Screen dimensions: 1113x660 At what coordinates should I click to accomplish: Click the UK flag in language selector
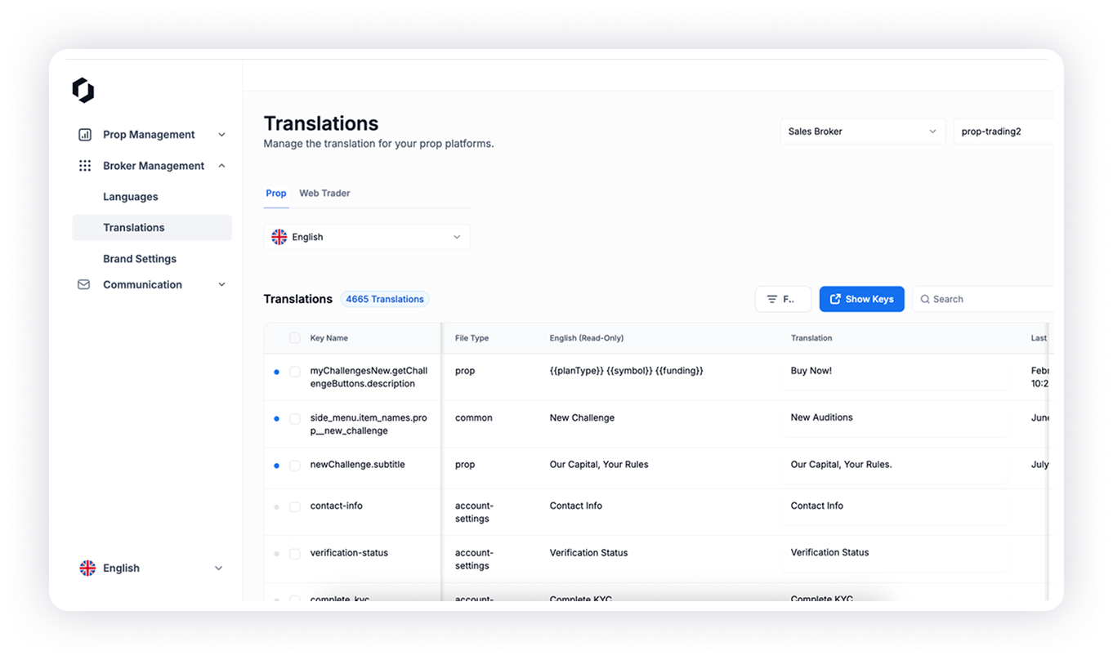click(x=279, y=237)
